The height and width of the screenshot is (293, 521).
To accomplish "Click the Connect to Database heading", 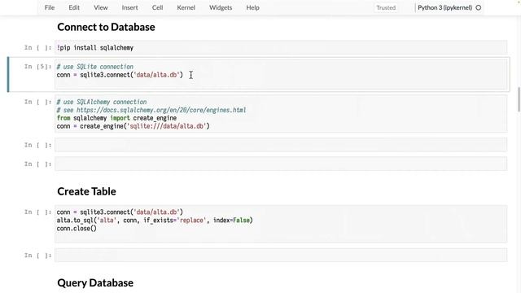I will pos(106,27).
